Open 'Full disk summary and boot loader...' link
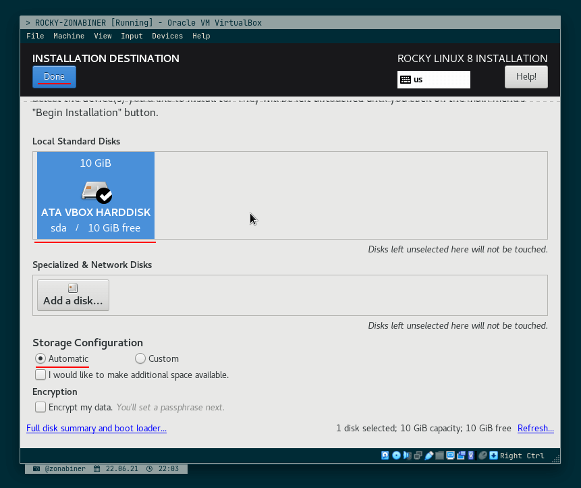Image resolution: width=581 pixels, height=488 pixels. point(96,428)
